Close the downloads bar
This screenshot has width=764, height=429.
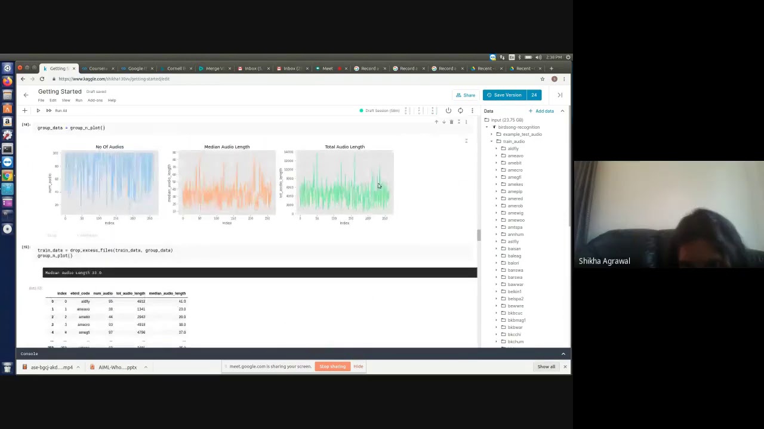click(565, 366)
